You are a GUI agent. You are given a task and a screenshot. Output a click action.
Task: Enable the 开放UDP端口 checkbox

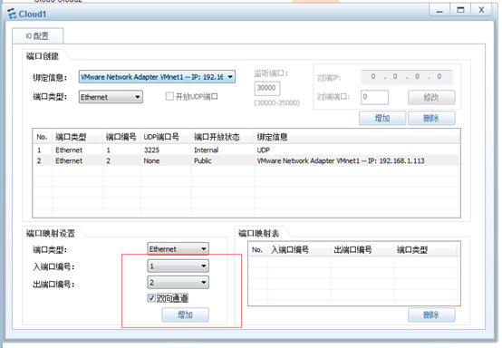[x=169, y=96]
